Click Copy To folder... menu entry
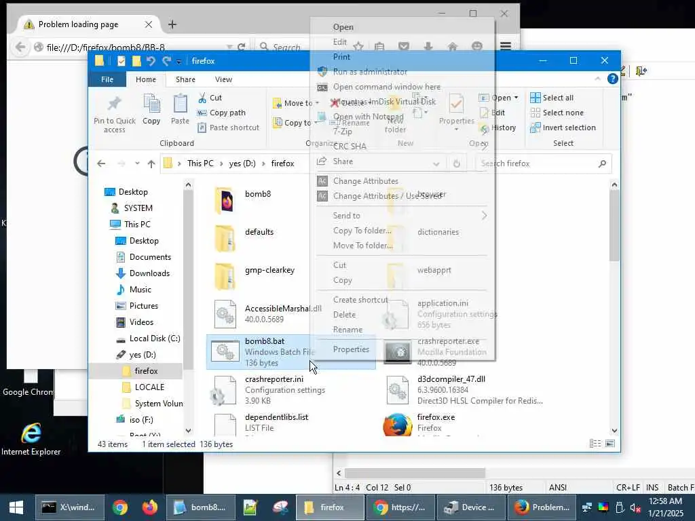This screenshot has height=521, width=695. click(362, 231)
